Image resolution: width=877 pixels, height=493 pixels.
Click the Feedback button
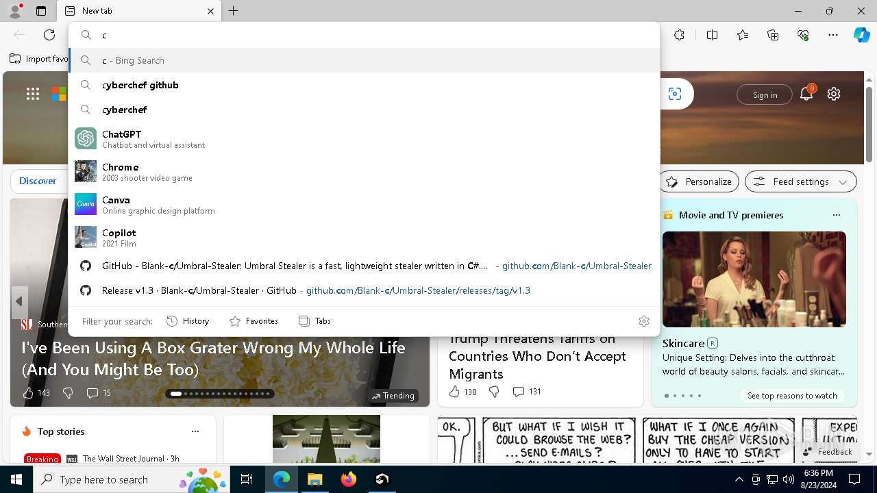click(827, 452)
